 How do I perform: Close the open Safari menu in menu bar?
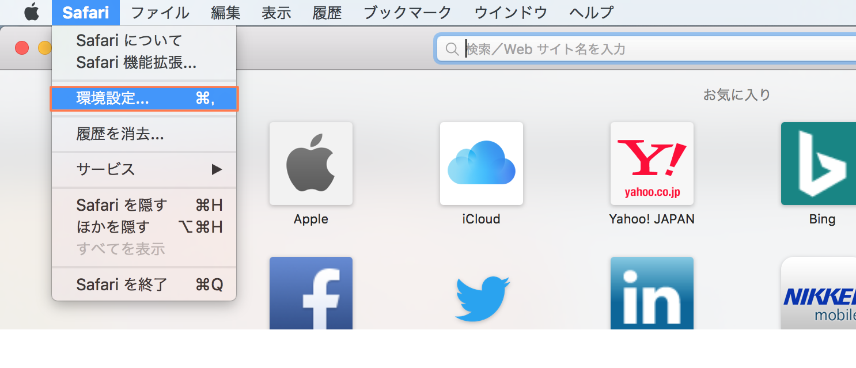(86, 12)
